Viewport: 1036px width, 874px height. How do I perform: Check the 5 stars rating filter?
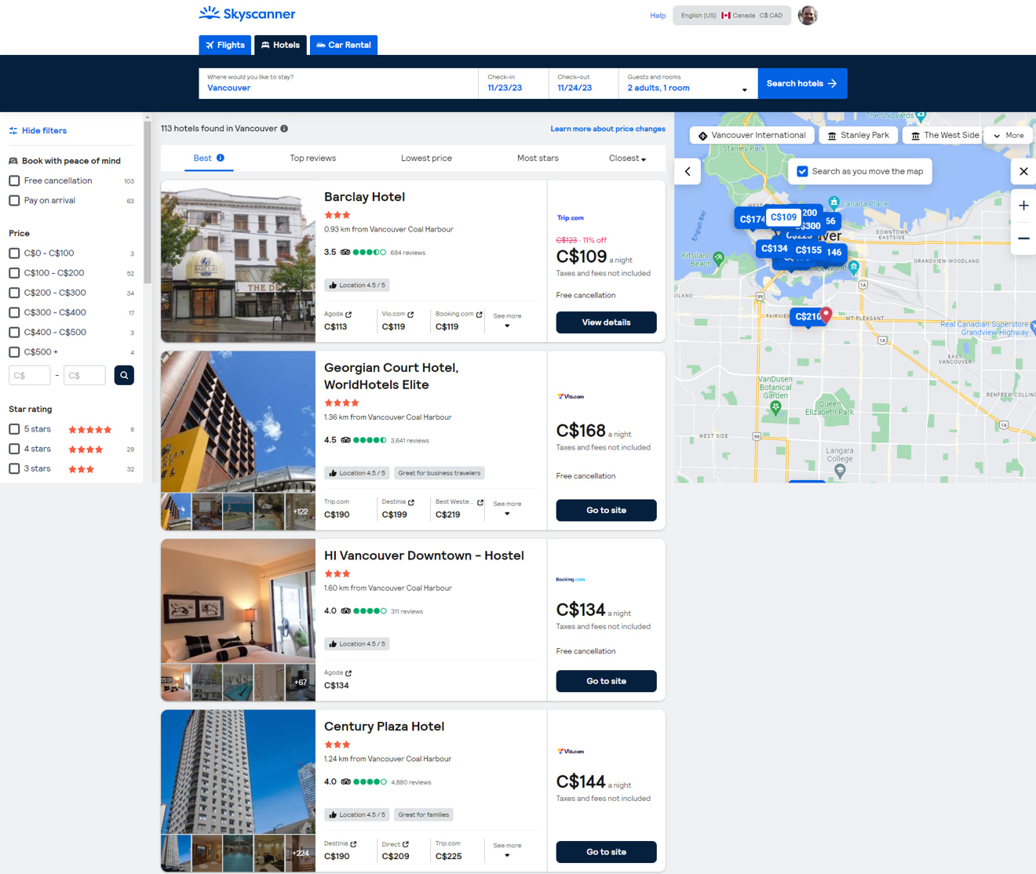[14, 428]
